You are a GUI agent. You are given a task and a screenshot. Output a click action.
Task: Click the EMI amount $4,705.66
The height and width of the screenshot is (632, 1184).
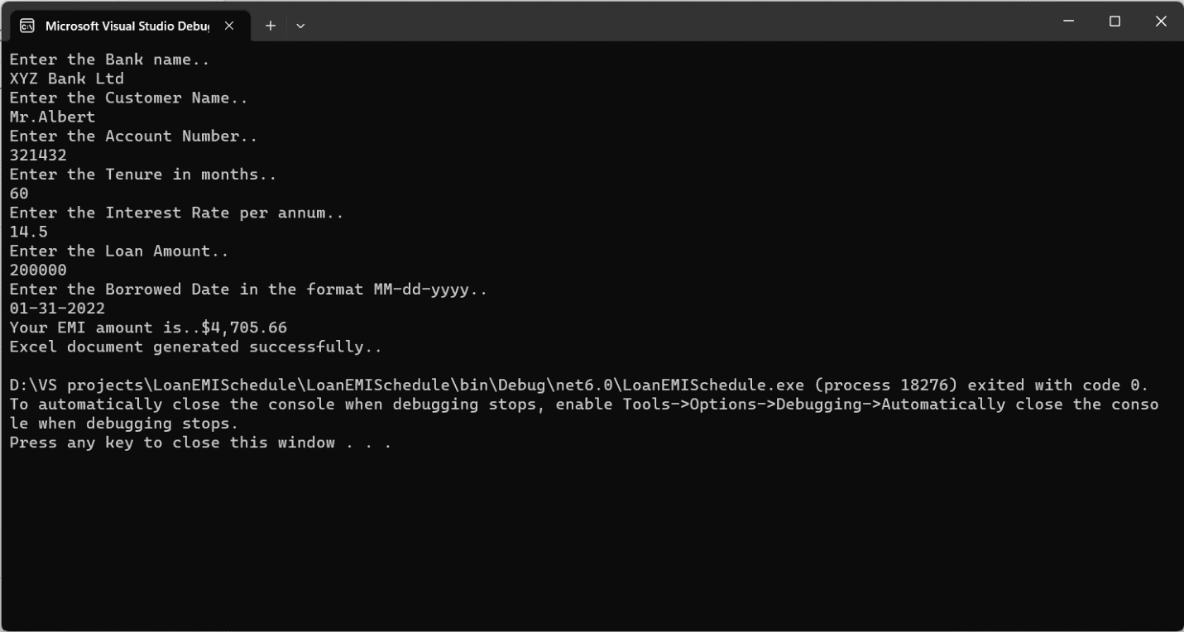[x=244, y=328]
